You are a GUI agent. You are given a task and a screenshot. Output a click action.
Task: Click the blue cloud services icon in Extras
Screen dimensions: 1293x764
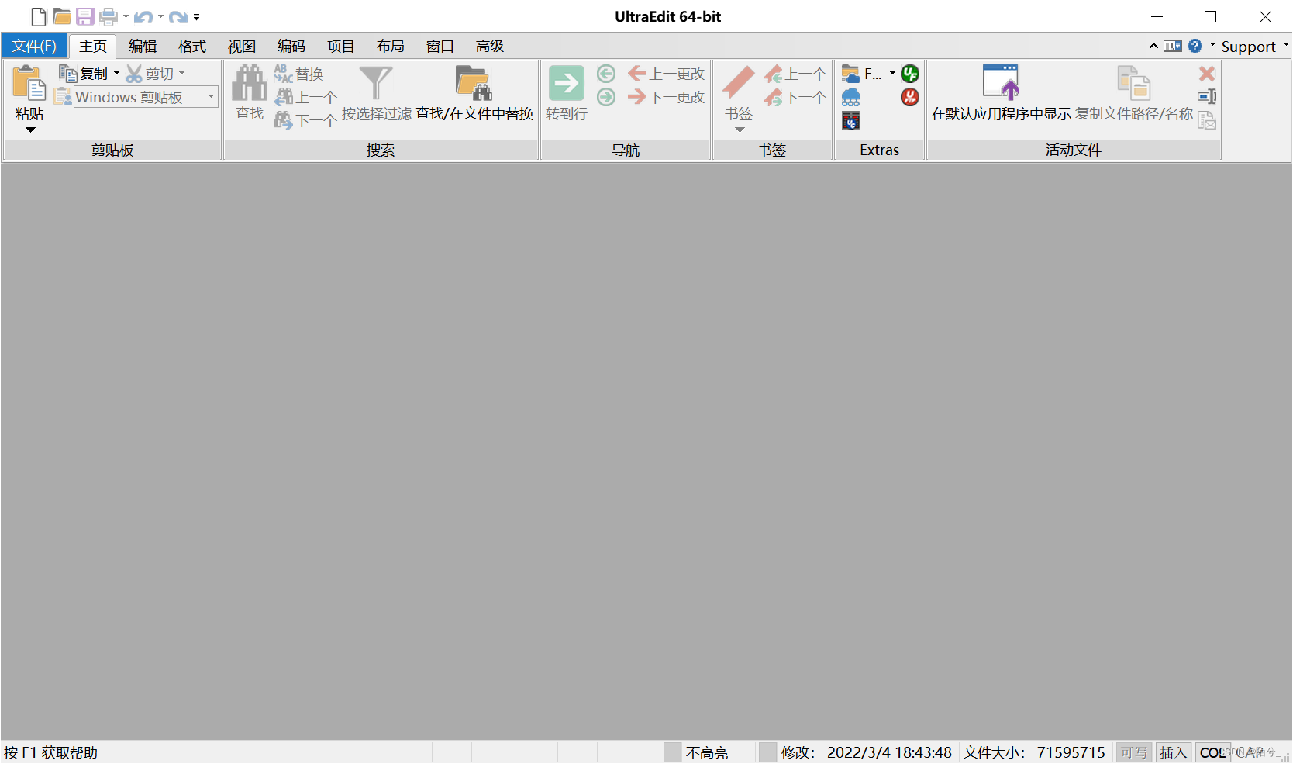[x=851, y=97]
